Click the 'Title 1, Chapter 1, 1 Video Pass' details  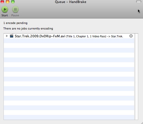click(x=86, y=37)
